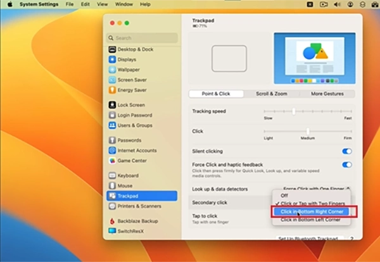Select Printers & Scanners icon
The height and width of the screenshot is (262, 380).
tap(112, 206)
